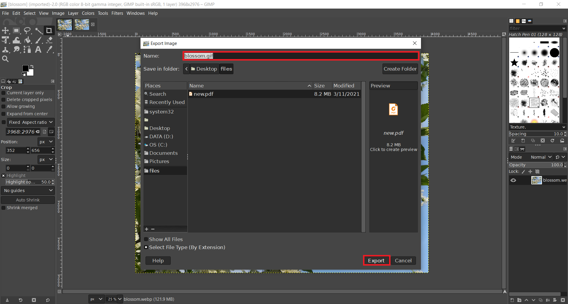Open the layer Mode Normal dropdown
This screenshot has height=304, width=568.
pos(541,157)
